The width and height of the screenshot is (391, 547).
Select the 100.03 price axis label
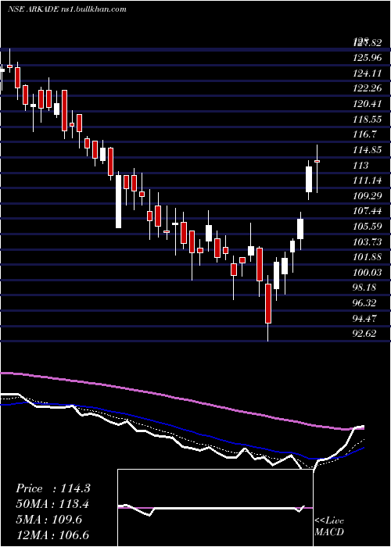[368, 273]
